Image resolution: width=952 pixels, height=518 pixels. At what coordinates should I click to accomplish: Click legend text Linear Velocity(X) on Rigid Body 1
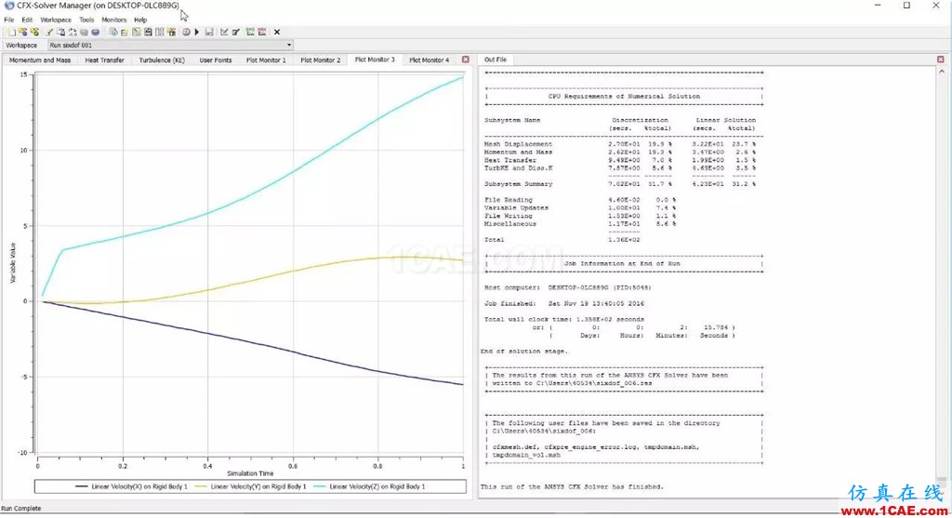pyautogui.click(x=139, y=486)
